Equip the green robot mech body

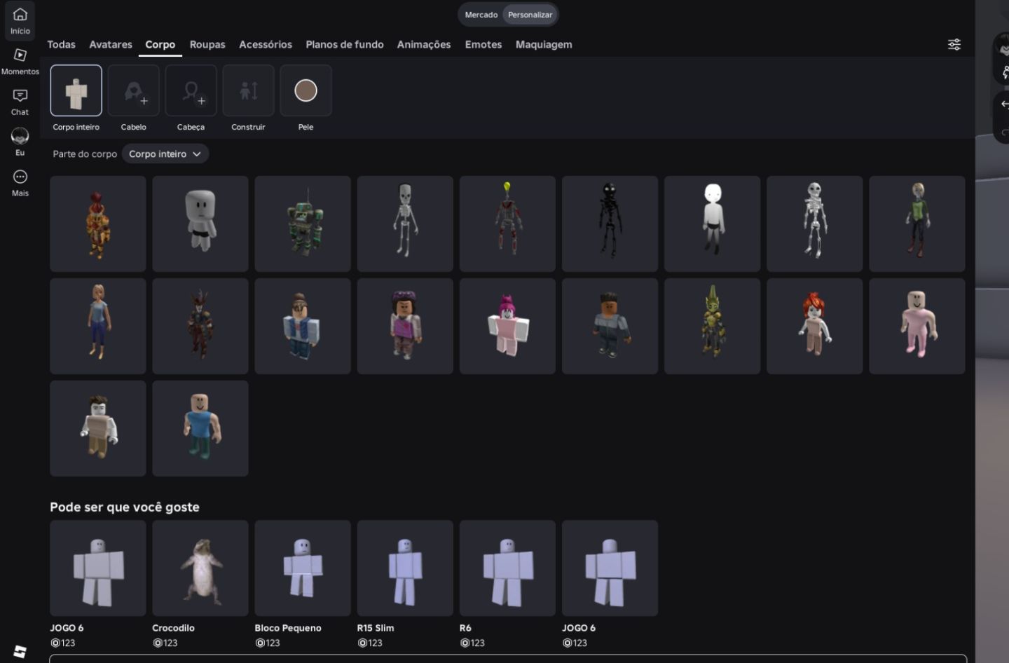click(x=303, y=224)
